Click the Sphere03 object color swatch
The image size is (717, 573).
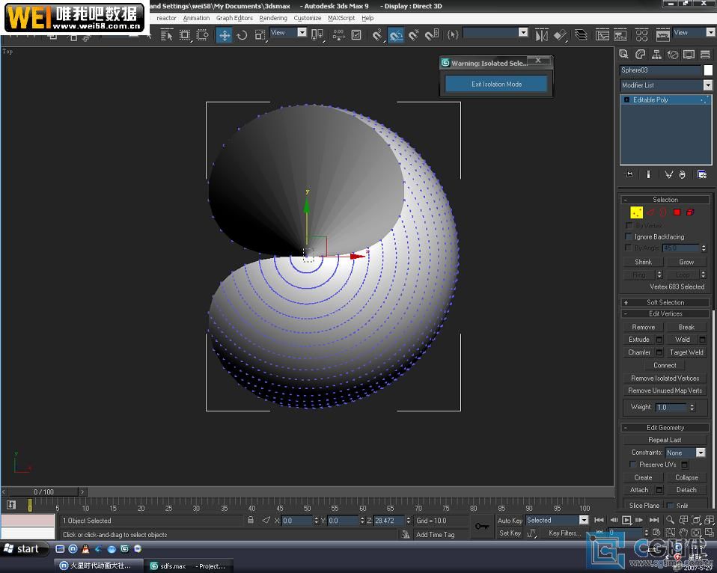click(708, 70)
